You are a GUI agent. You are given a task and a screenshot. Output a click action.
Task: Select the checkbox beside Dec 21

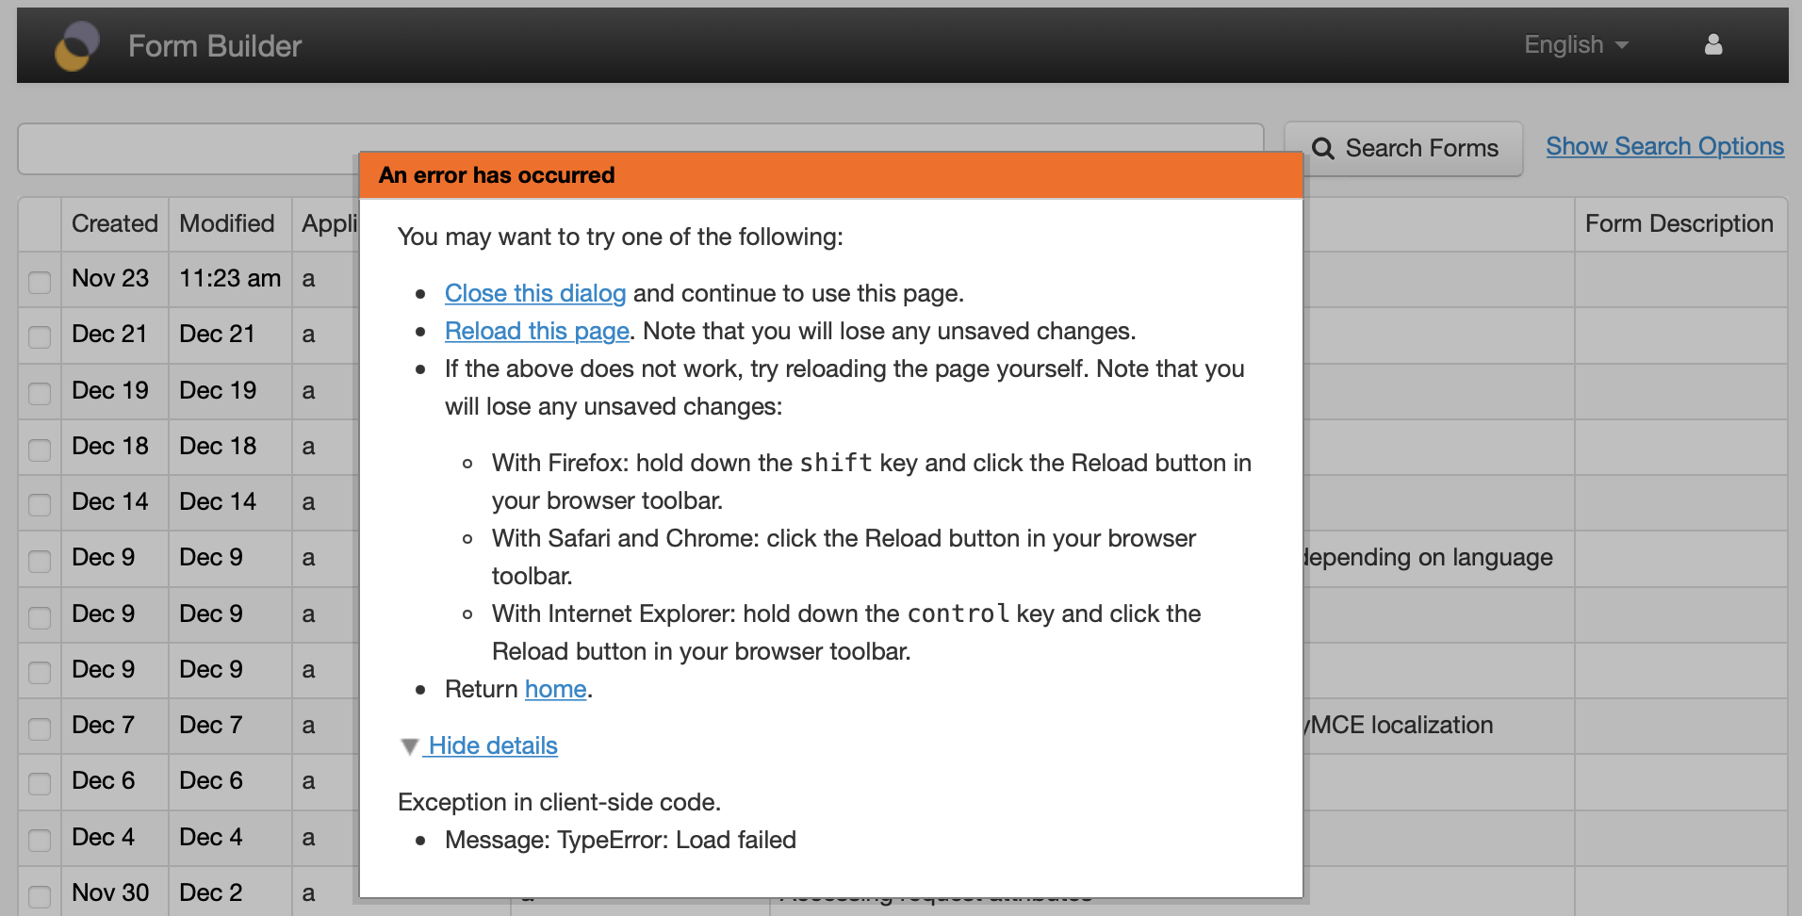click(39, 335)
